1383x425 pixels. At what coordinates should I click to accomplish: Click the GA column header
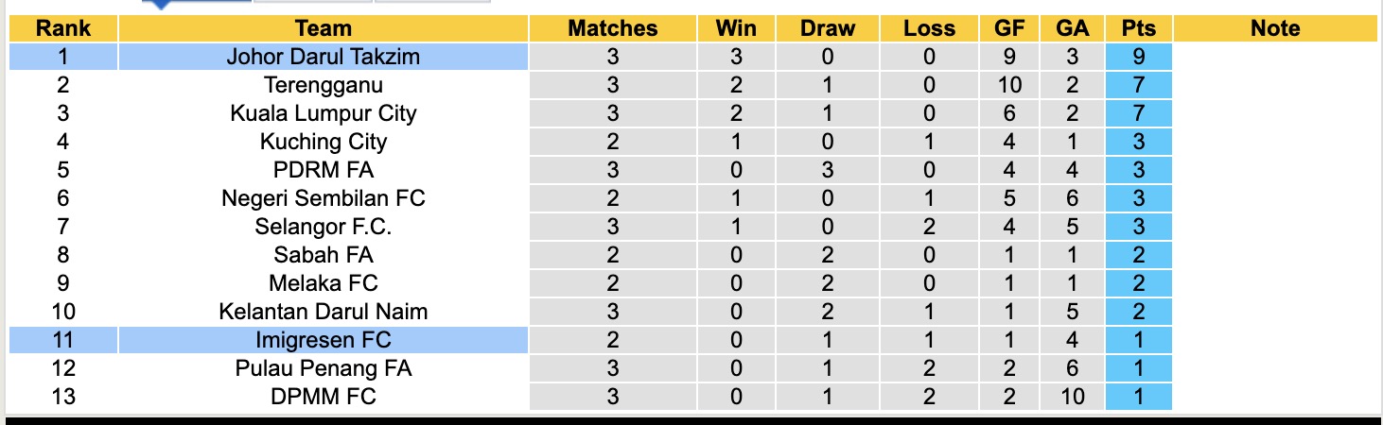[x=1072, y=28]
